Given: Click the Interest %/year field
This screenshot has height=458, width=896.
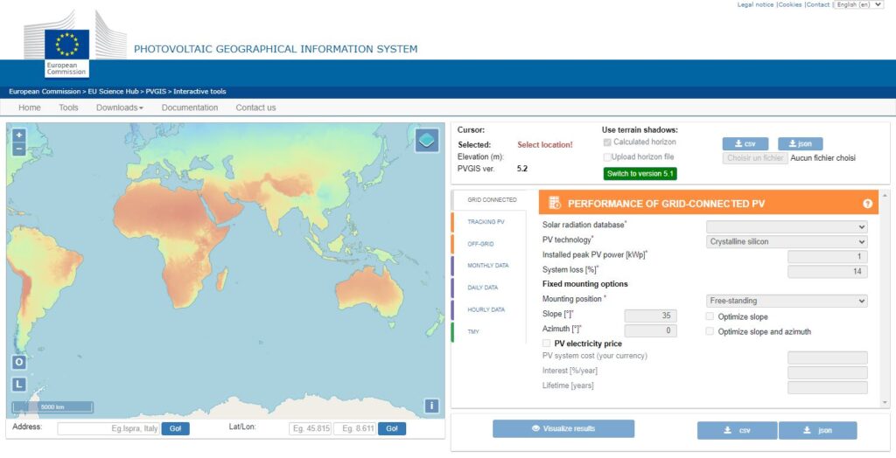Looking at the screenshot, I should tap(828, 373).
